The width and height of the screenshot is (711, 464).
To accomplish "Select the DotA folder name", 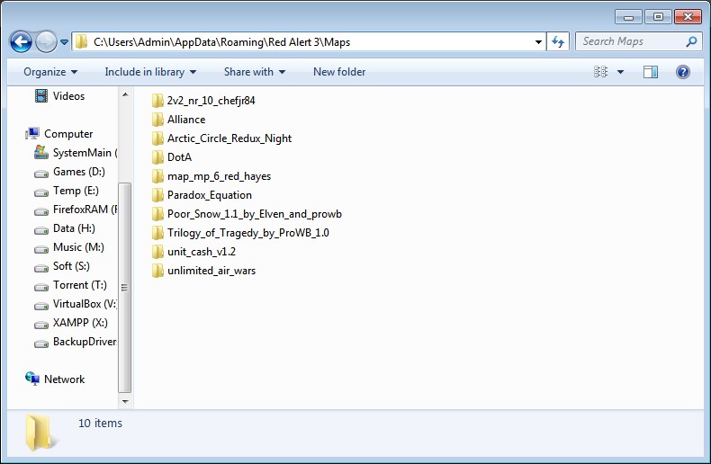I will 180,157.
